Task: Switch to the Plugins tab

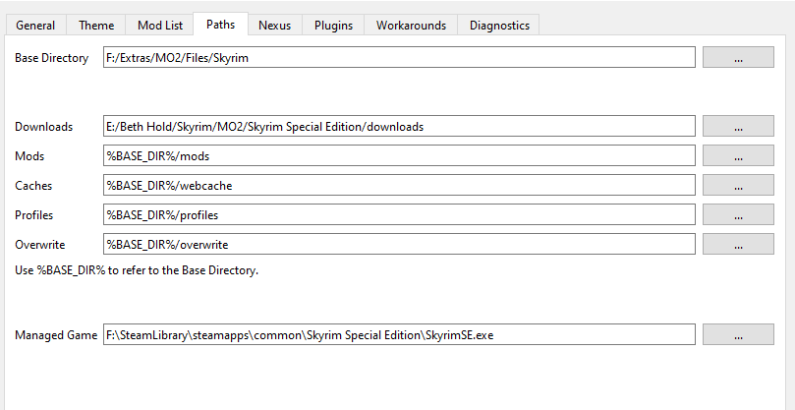Action: pos(333,26)
